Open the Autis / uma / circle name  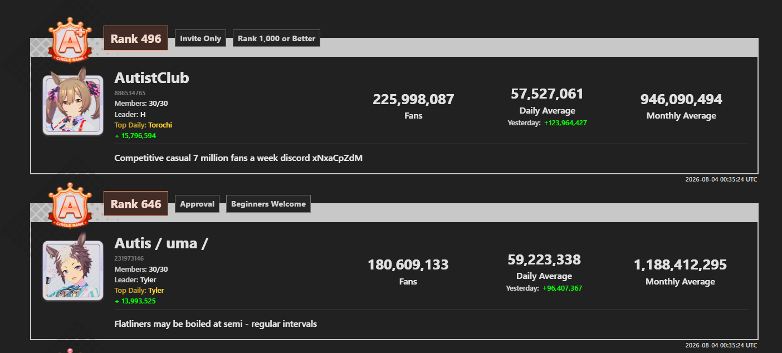pos(162,243)
